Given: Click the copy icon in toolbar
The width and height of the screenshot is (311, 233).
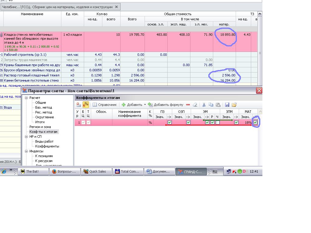Looking at the screenshot, I should point(211,105).
